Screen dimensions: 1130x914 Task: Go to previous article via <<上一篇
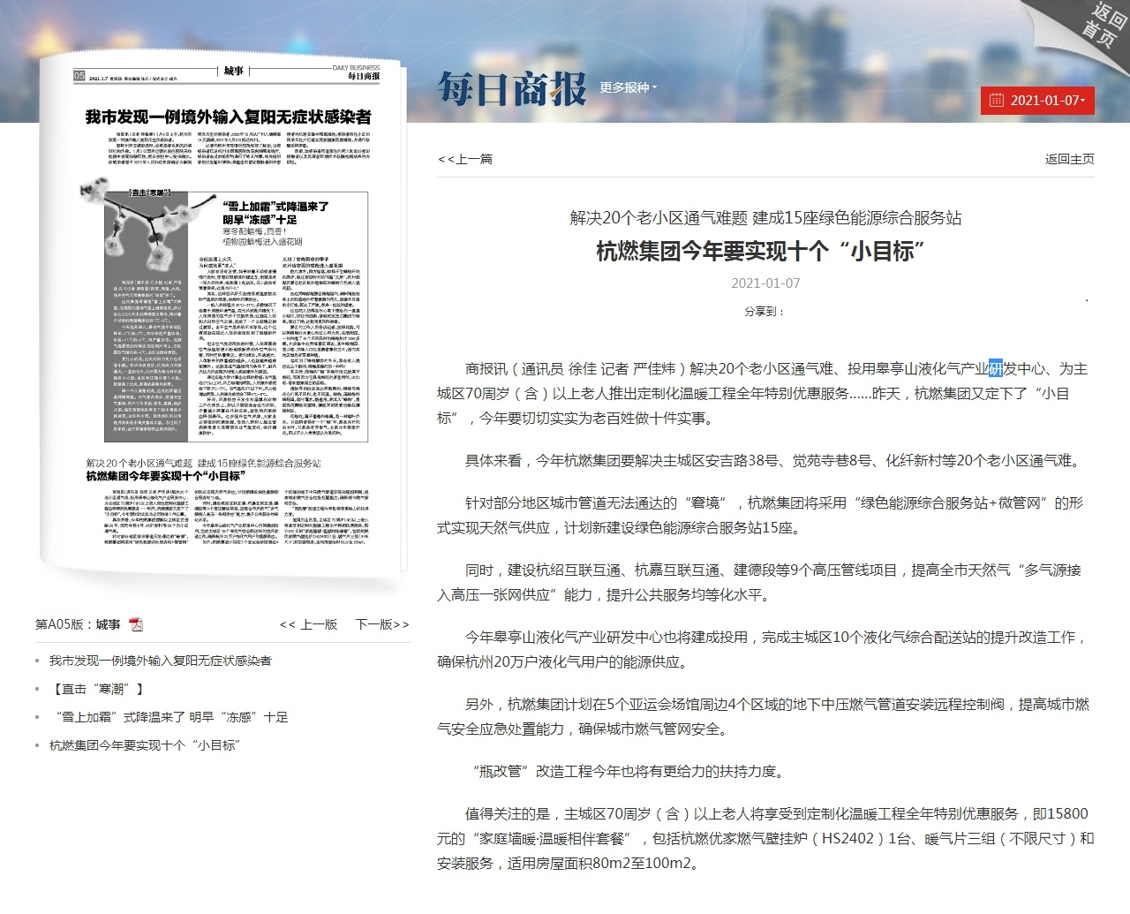(465, 159)
